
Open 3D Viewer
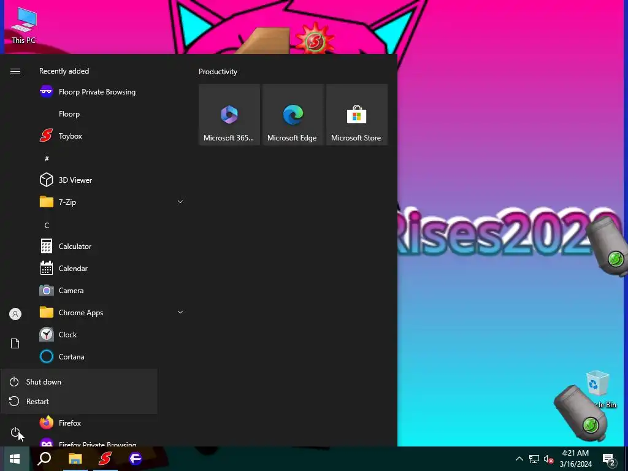click(112, 180)
